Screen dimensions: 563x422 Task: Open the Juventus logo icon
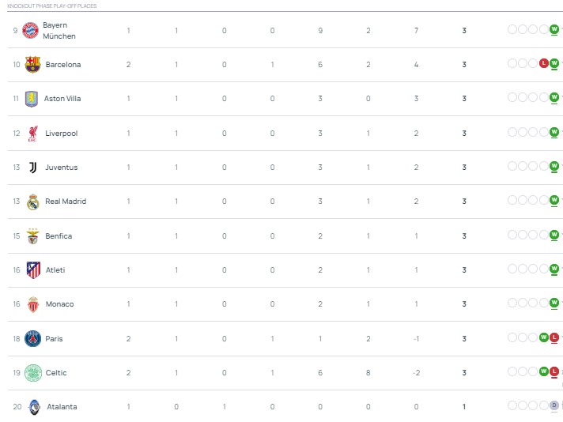32,168
